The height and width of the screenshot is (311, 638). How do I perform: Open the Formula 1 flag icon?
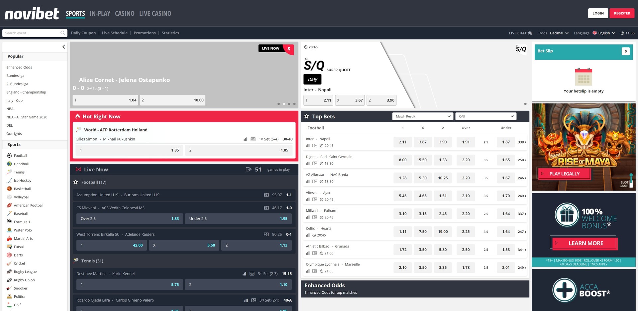point(9,222)
